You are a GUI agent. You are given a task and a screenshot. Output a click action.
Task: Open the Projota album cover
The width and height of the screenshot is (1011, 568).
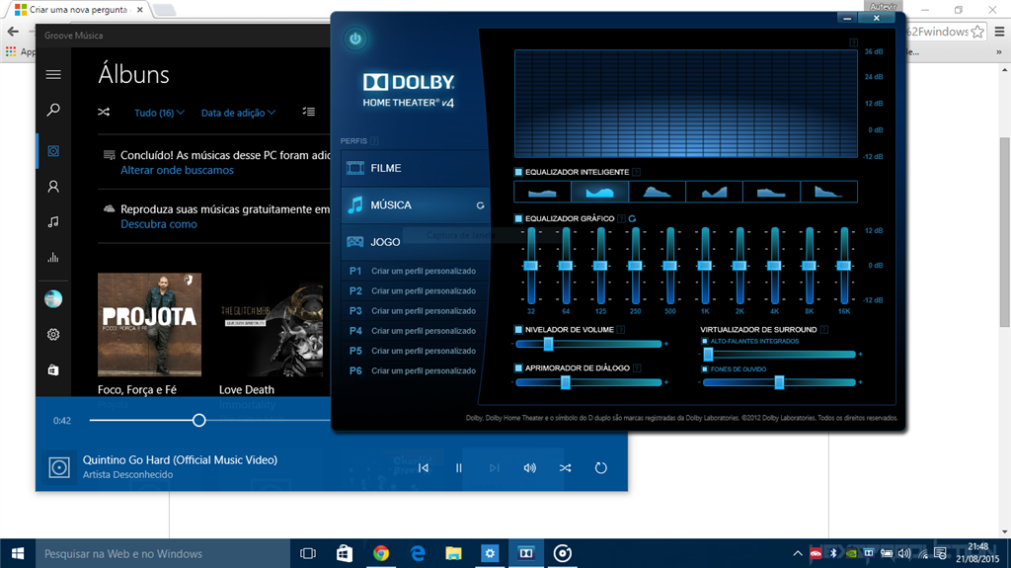click(x=150, y=325)
